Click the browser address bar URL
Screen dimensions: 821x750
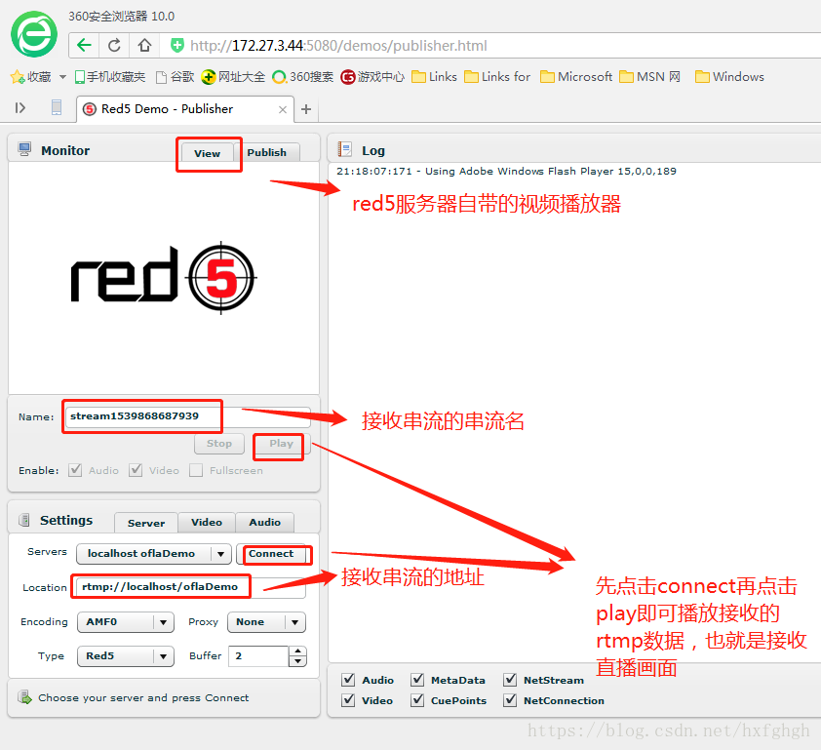(338, 46)
